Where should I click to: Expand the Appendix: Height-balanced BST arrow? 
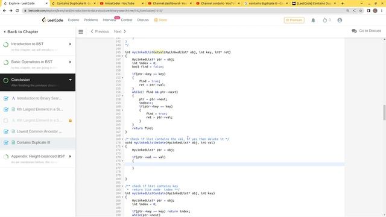70,156
